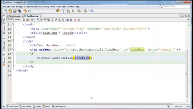Click the Profile Project clock icon

(85, 11)
